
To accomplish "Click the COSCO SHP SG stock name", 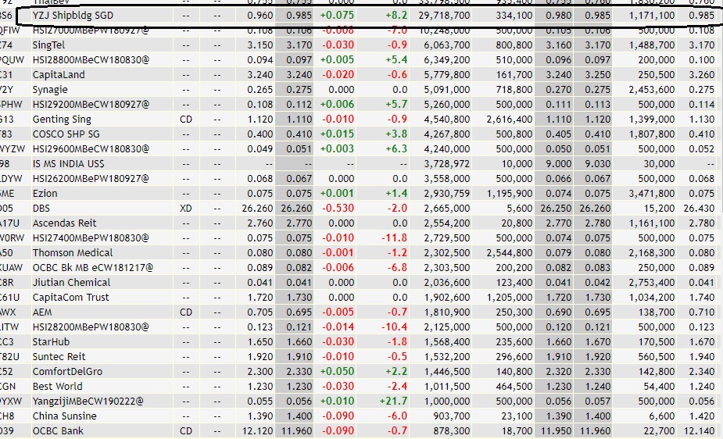I will [66, 134].
